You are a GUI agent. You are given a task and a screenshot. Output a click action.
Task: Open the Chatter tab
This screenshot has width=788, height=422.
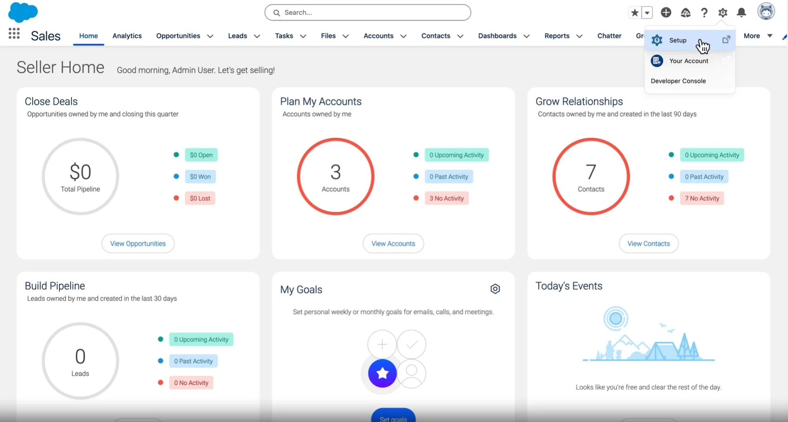(x=609, y=36)
